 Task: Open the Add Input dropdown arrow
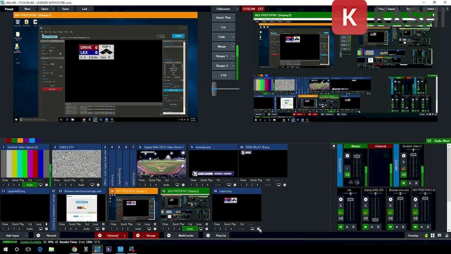point(27,235)
